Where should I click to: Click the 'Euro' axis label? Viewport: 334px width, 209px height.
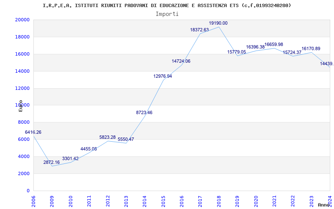pyautogui.click(x=20, y=106)
